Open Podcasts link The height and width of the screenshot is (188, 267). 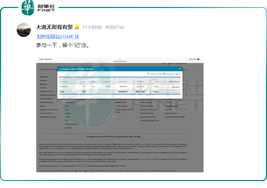click(x=168, y=110)
